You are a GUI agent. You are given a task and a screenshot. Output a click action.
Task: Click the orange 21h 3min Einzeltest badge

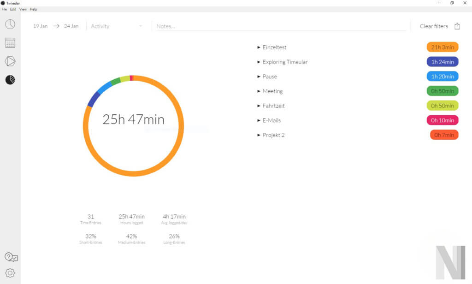(x=442, y=47)
